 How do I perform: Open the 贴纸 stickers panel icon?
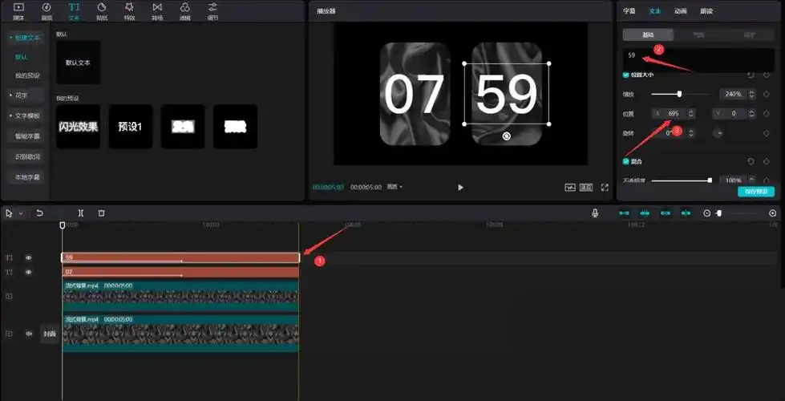pyautogui.click(x=102, y=10)
